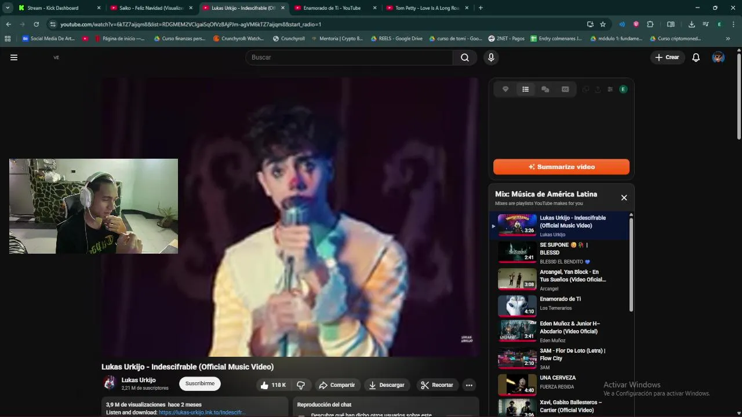Close the Stream - Kick Dashboard tab
This screenshot has width=742, height=417.
click(x=99, y=8)
